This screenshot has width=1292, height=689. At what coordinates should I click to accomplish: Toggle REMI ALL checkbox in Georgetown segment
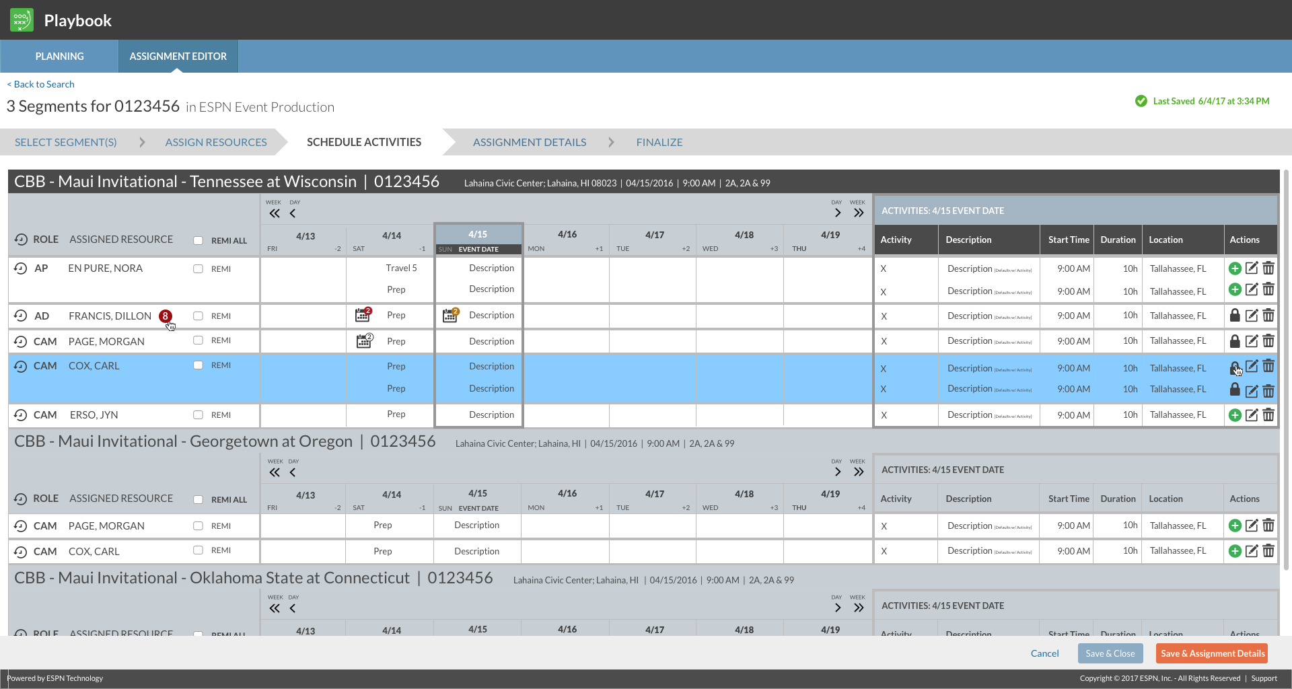pos(198,499)
